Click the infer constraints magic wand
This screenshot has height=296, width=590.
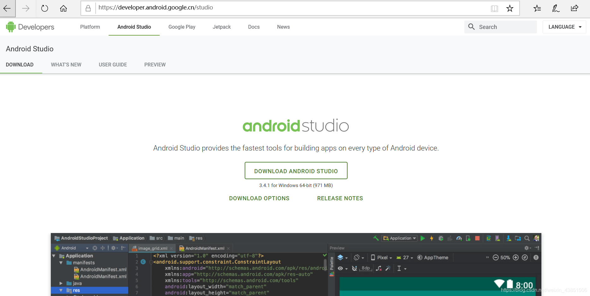[388, 268]
